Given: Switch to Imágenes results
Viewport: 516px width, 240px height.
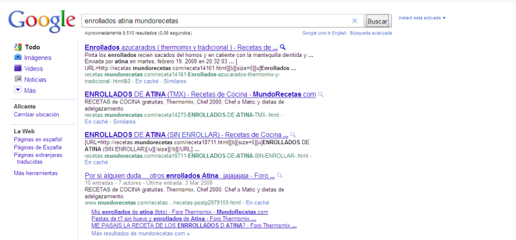Looking at the screenshot, I should [38, 58].
